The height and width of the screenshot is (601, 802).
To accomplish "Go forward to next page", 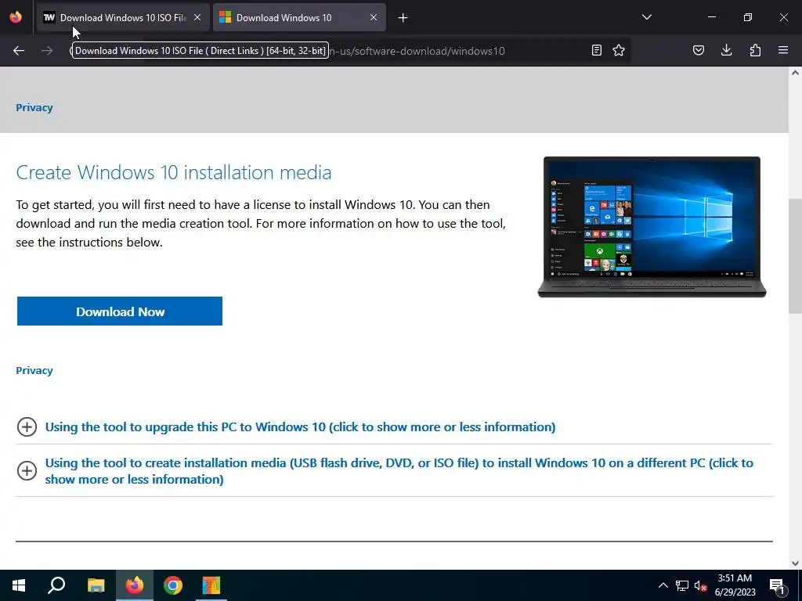I will (x=47, y=51).
